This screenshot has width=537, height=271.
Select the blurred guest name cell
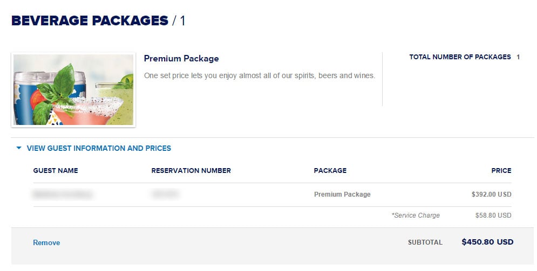point(63,194)
